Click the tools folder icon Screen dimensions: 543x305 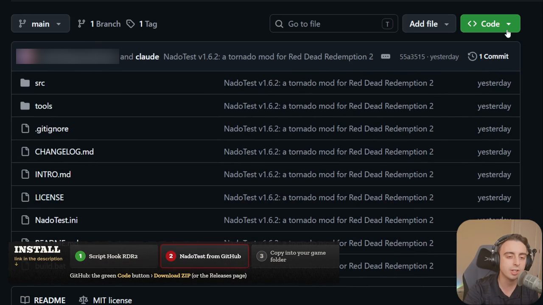pyautogui.click(x=25, y=106)
